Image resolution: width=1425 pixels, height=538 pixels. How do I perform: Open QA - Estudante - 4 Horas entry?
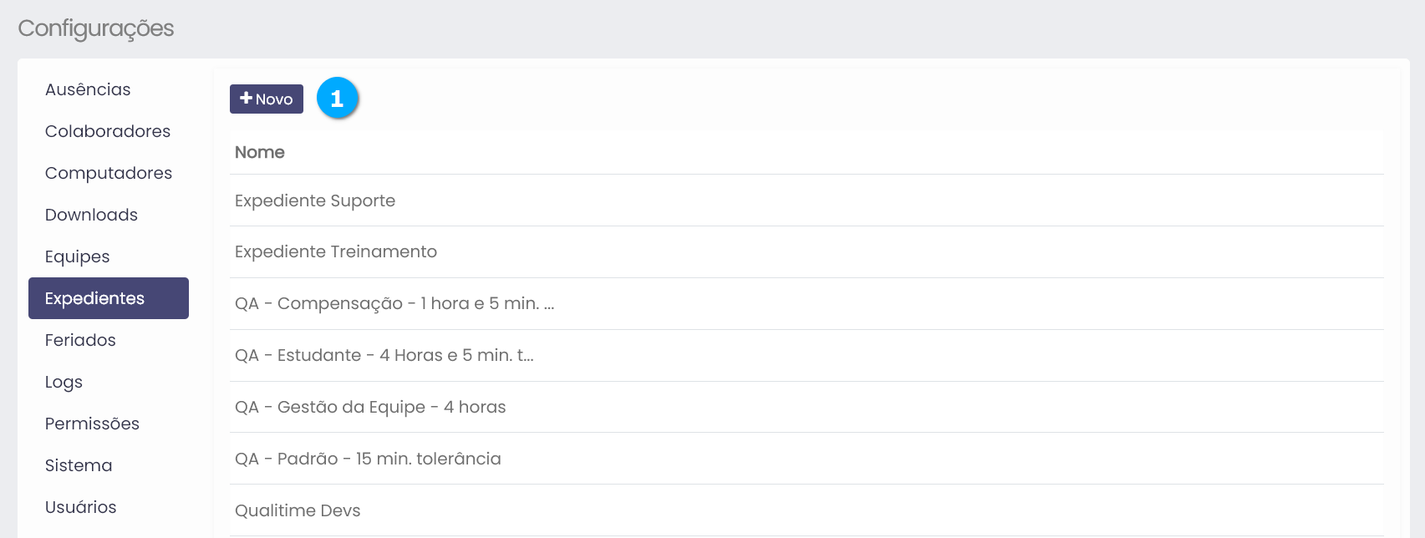(384, 355)
